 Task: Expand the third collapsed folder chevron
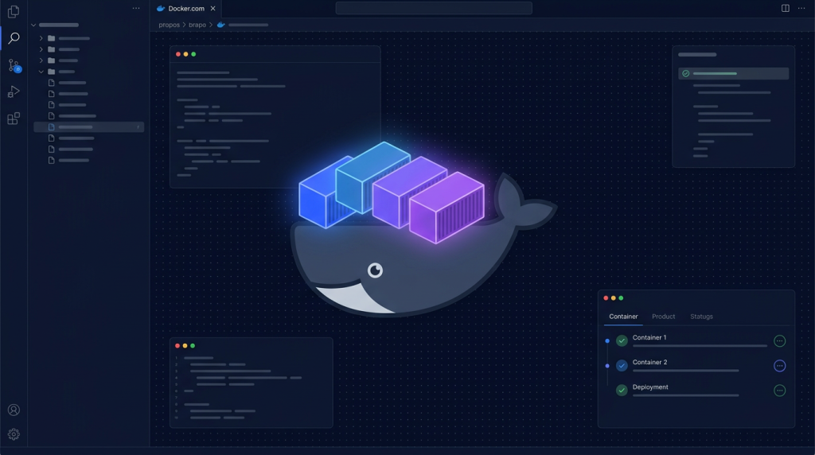click(x=41, y=60)
